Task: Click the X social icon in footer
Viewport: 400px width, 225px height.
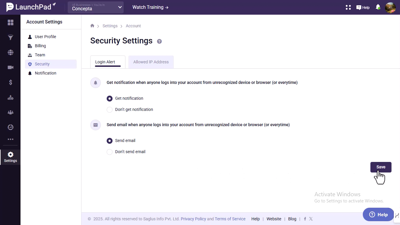Action: (311, 219)
